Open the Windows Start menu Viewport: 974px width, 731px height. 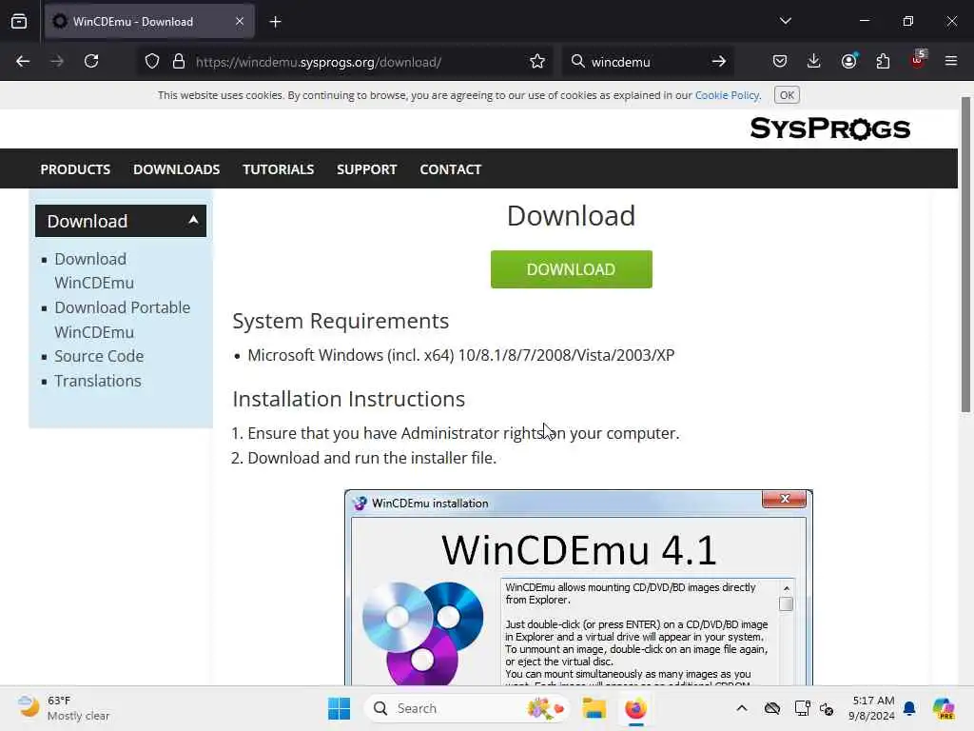[x=340, y=708]
